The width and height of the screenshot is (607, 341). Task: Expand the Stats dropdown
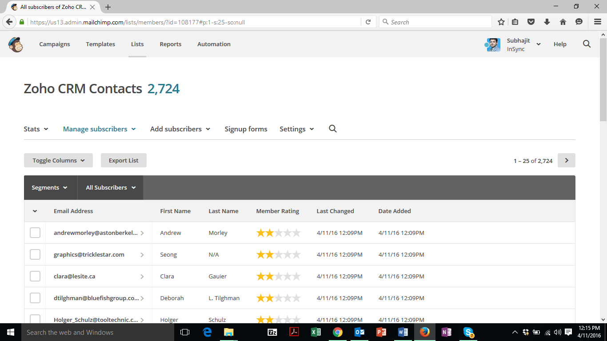(x=36, y=129)
